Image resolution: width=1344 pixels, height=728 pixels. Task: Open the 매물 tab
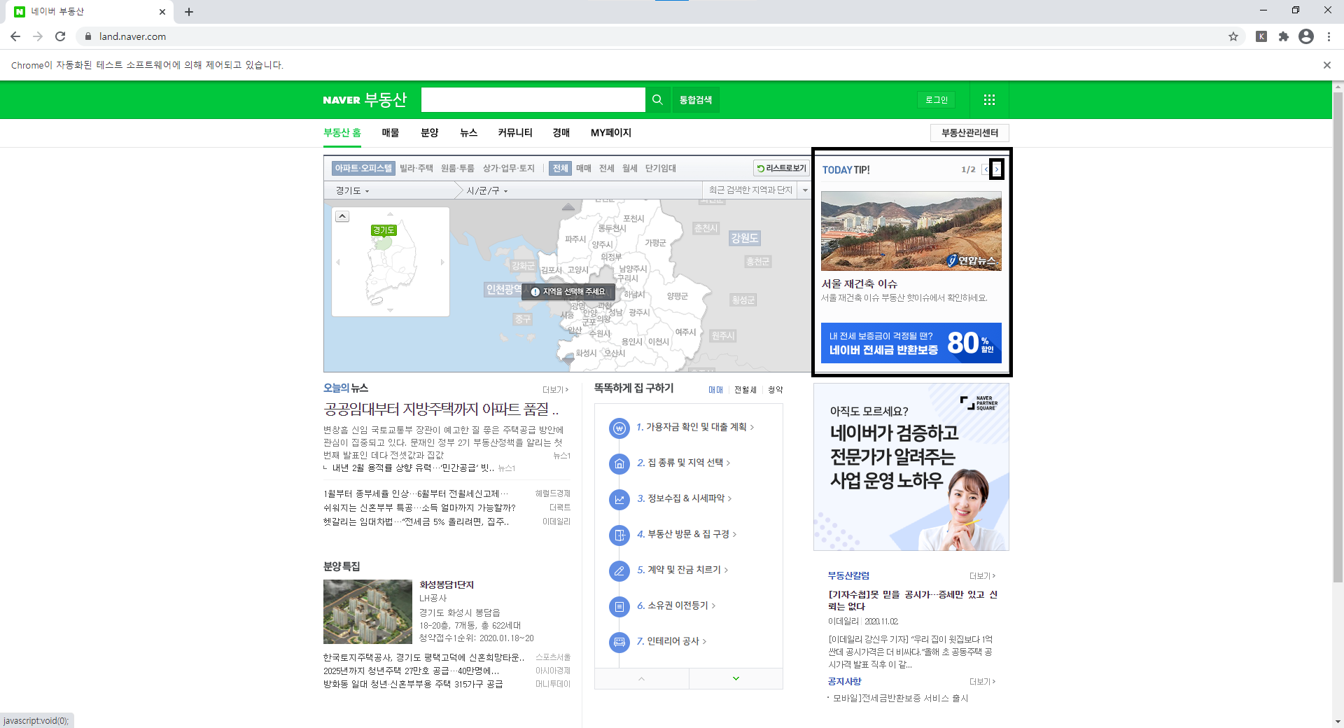coord(391,132)
